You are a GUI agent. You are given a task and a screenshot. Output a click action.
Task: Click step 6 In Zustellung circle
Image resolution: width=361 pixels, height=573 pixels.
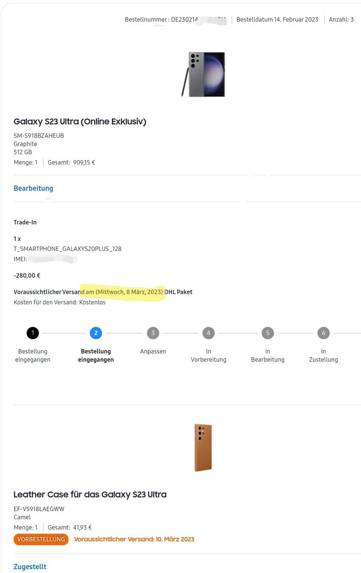coord(323,333)
